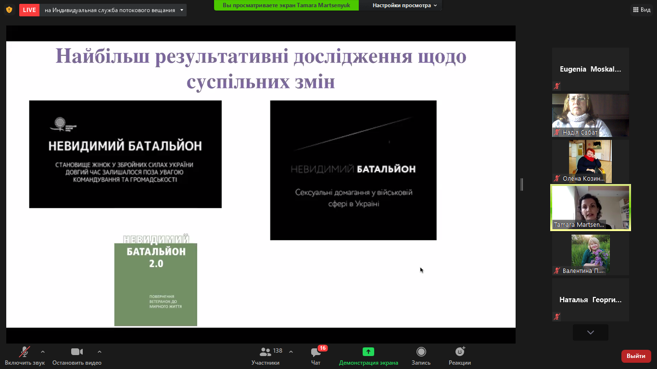Screen dimensions: 657x369
Task: Click the red Выйти button
Action: coord(636,356)
